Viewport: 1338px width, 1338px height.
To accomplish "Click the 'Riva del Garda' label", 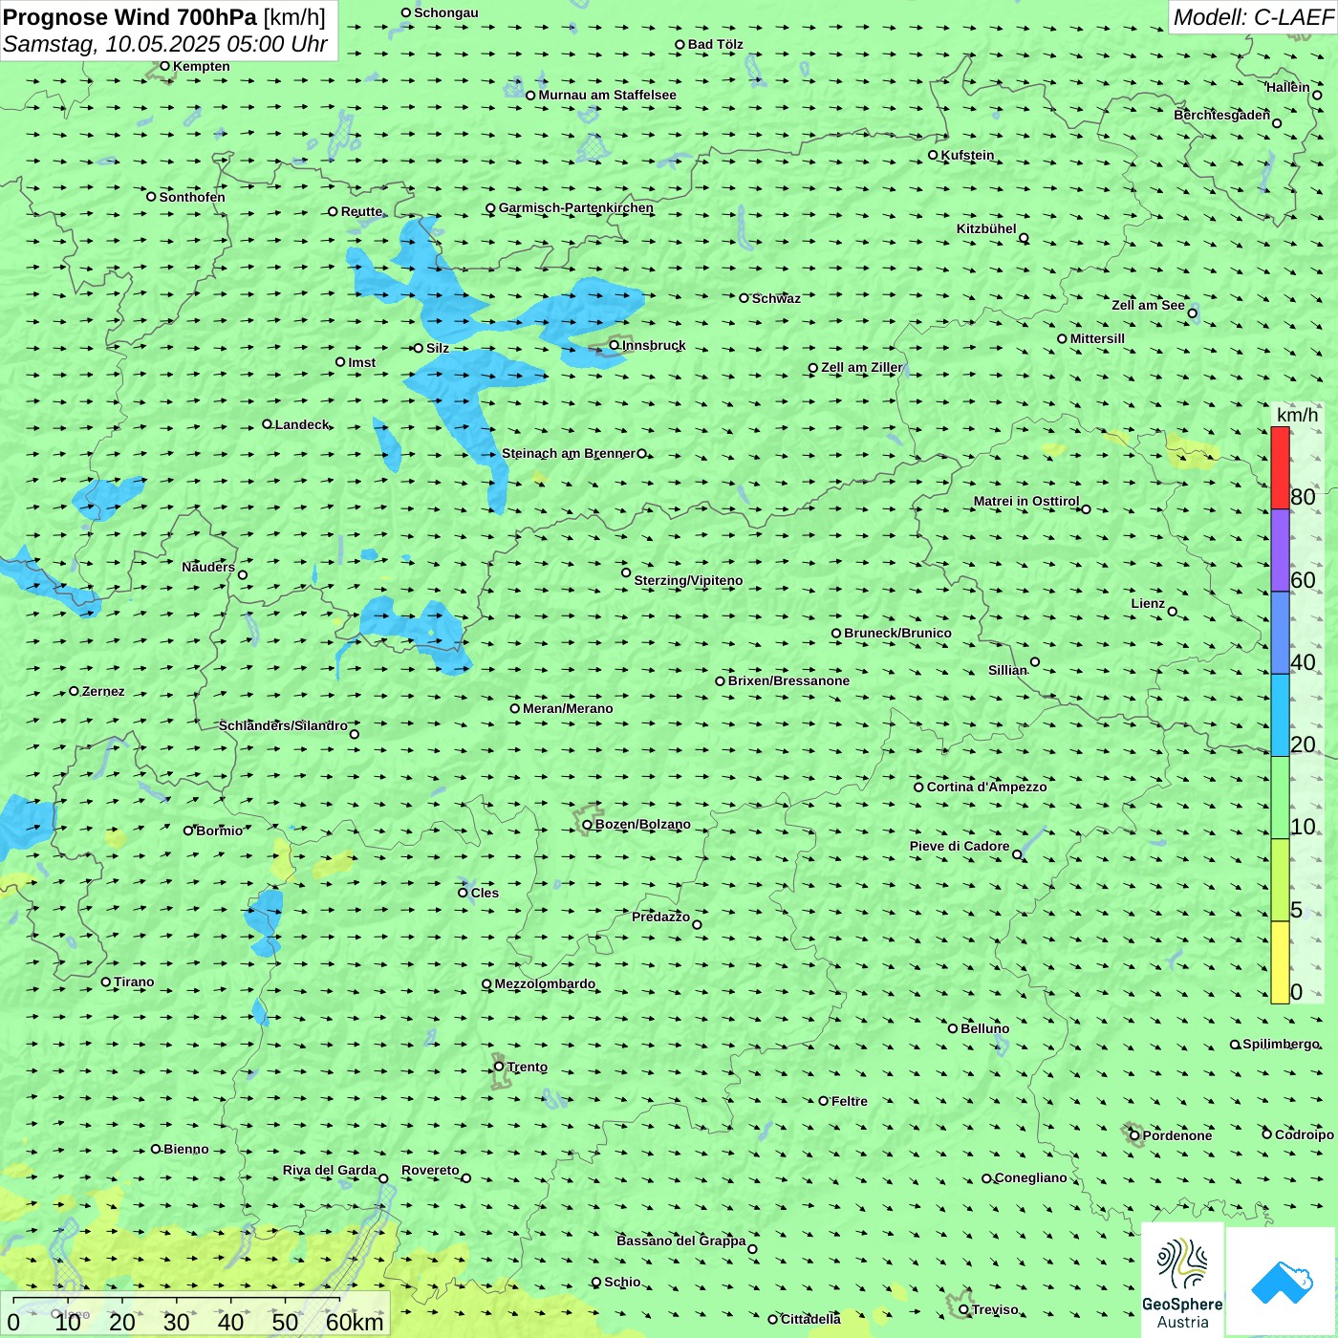I will point(330,1170).
